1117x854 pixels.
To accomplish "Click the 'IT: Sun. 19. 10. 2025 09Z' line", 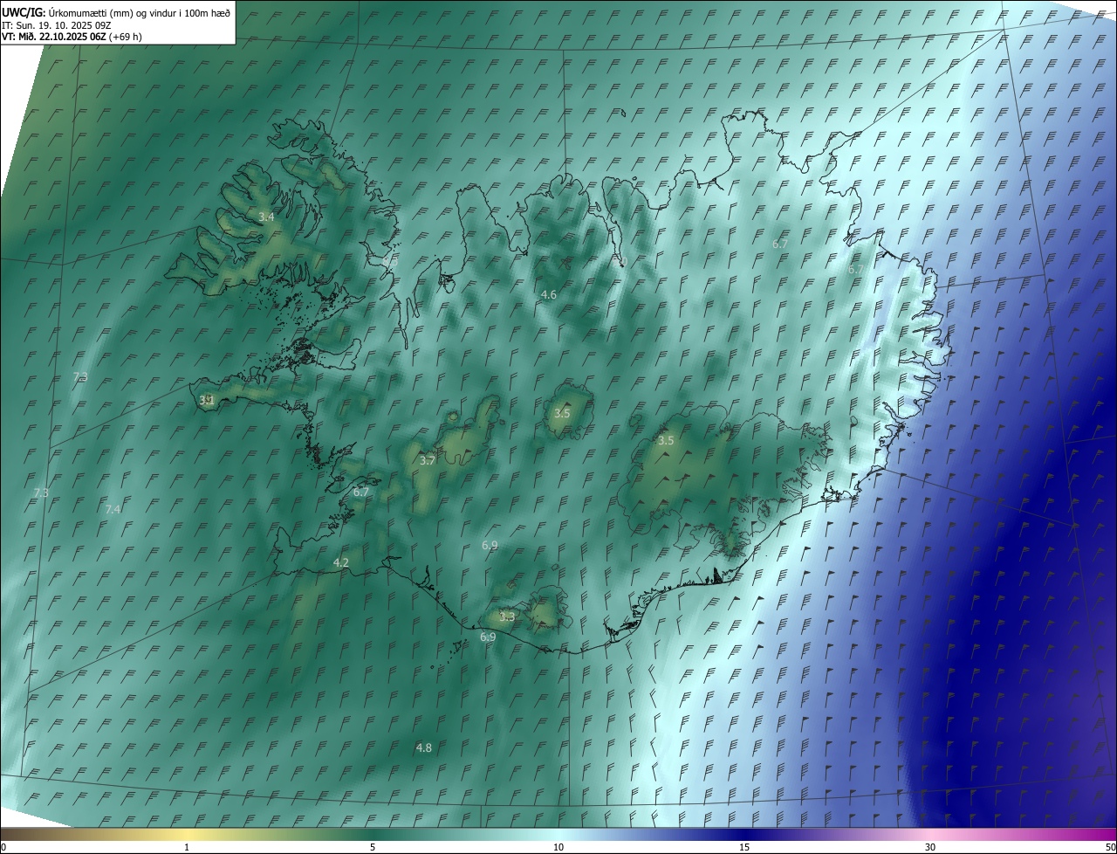I will pyautogui.click(x=56, y=25).
